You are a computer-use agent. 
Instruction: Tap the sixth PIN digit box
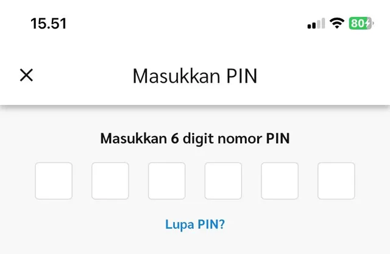click(x=336, y=181)
